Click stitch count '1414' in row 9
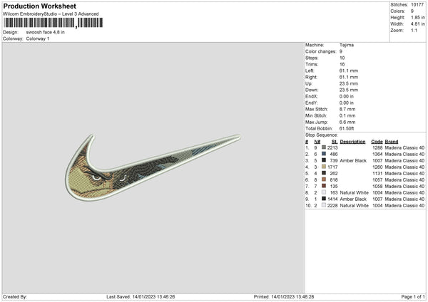The height and width of the screenshot is (302, 428). (332, 199)
